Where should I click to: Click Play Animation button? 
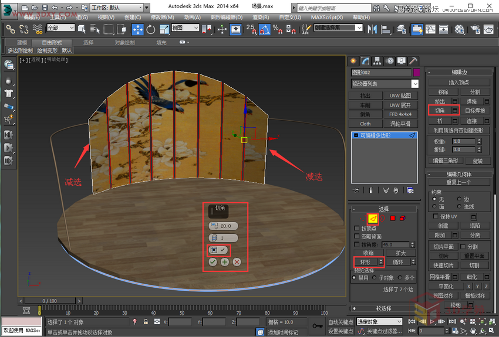(x=432, y=321)
